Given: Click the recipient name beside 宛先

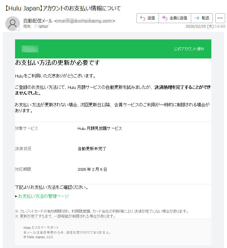Looking at the screenshot, I should pos(43,26).
